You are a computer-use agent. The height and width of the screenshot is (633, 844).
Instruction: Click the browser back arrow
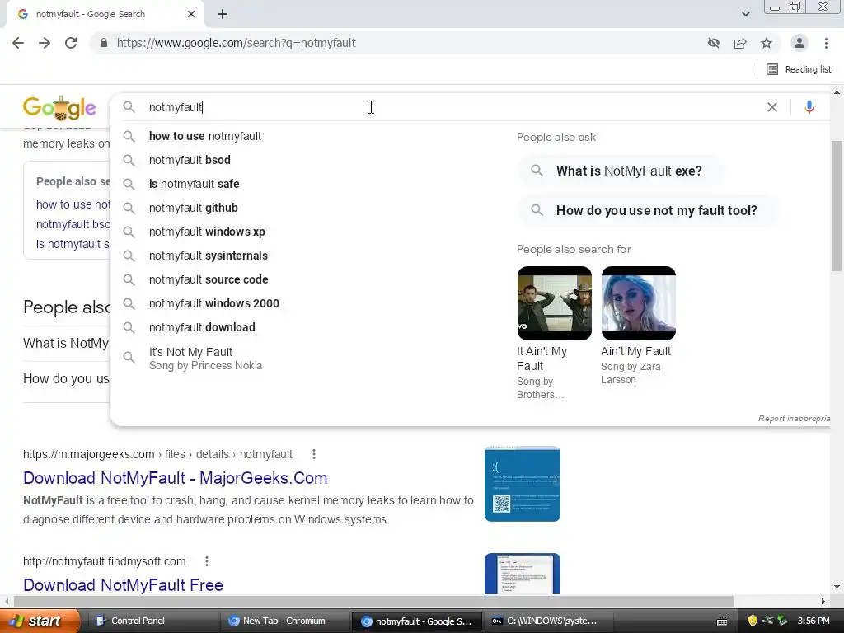pyautogui.click(x=18, y=43)
